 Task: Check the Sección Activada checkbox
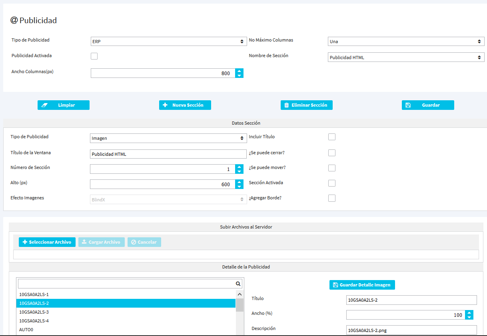pyautogui.click(x=331, y=183)
